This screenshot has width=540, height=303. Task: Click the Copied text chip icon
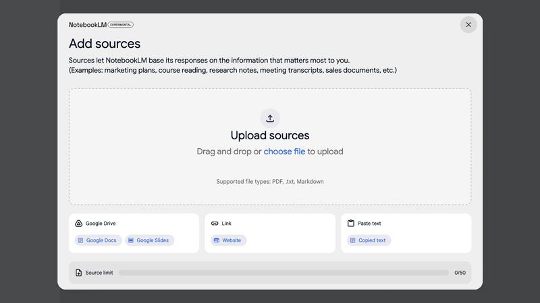(352, 240)
